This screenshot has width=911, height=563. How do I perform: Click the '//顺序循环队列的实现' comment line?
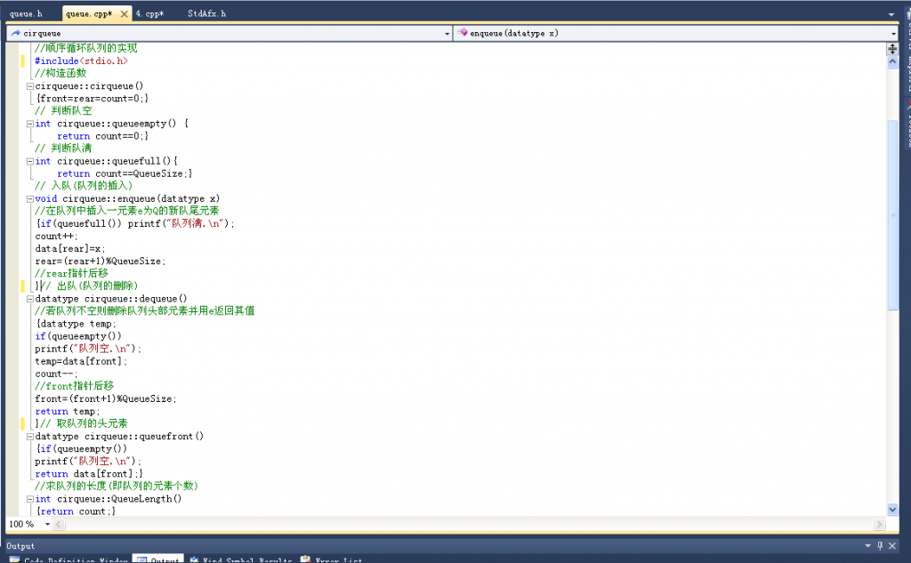pyautogui.click(x=86, y=48)
